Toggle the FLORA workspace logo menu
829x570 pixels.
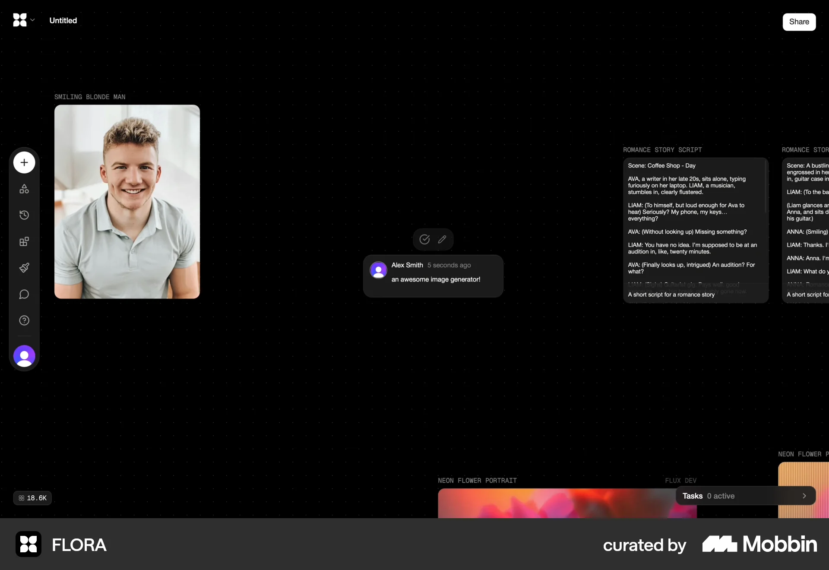click(19, 20)
